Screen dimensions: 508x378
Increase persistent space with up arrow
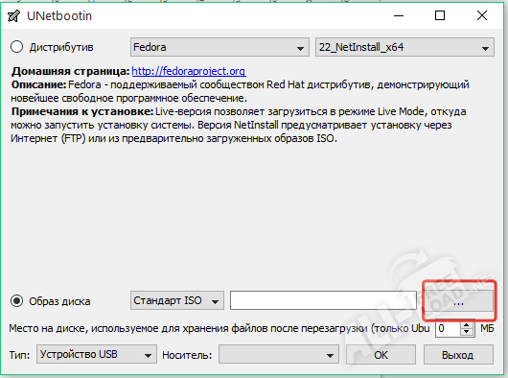pos(467,325)
